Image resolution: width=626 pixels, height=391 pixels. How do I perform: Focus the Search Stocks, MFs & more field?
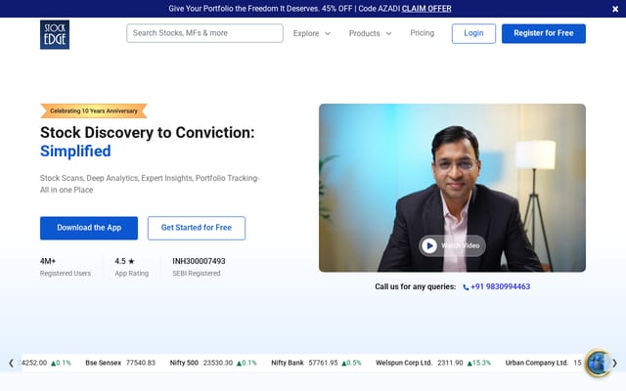204,33
